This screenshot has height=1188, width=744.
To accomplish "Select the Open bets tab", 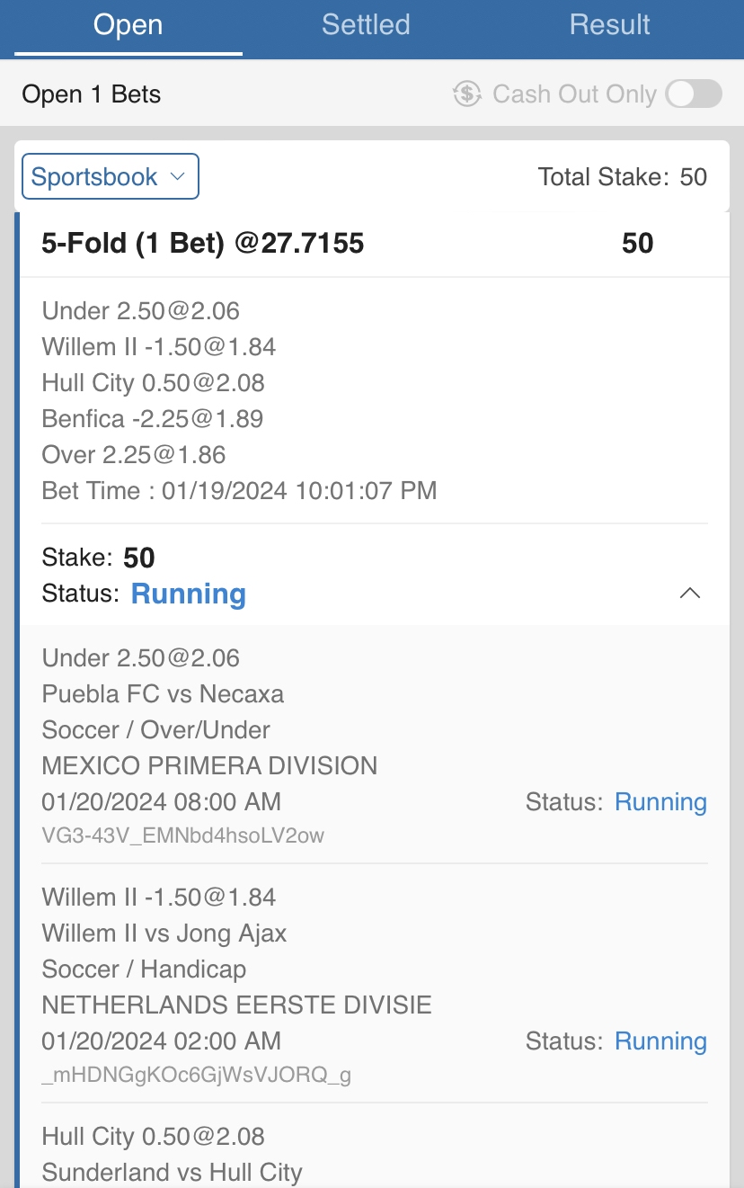I will point(128,25).
